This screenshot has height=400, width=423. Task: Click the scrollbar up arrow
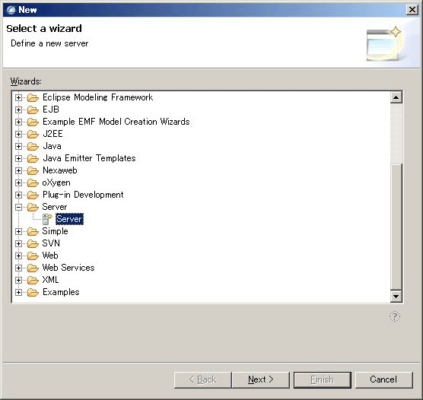pos(396,97)
